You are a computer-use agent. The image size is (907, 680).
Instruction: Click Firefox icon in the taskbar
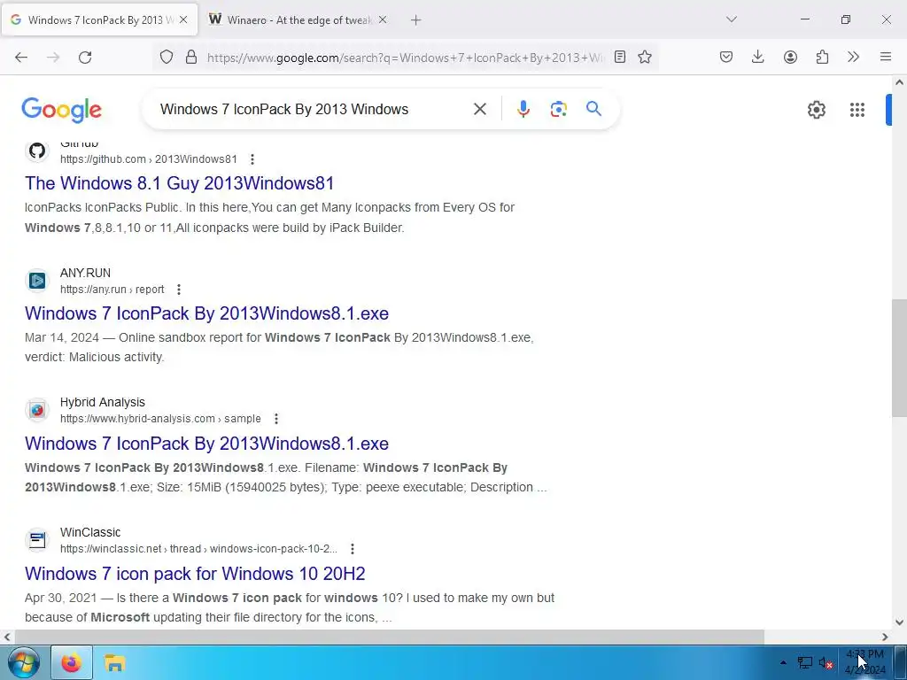pos(72,662)
